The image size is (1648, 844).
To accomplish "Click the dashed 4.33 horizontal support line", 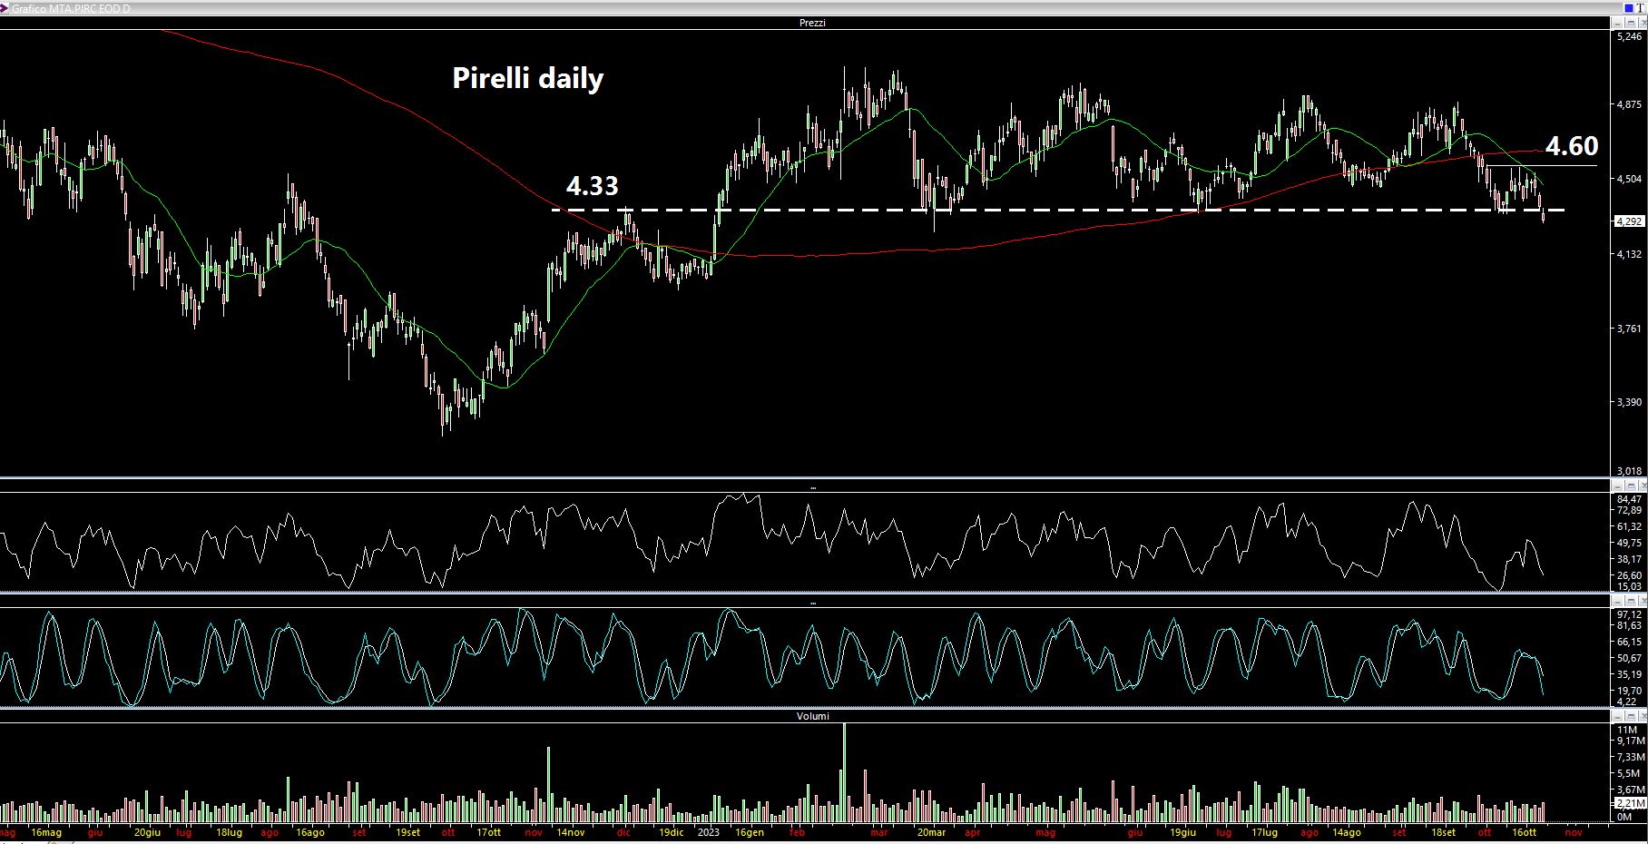I will click(1058, 211).
